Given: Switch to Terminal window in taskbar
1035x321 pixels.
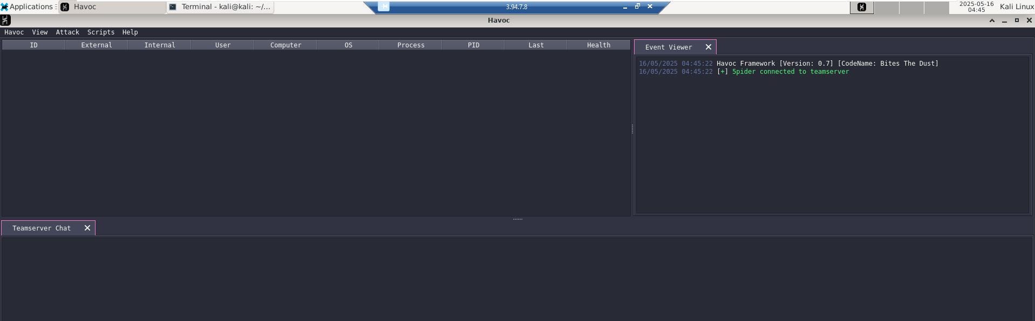Looking at the screenshot, I should coord(220,7).
